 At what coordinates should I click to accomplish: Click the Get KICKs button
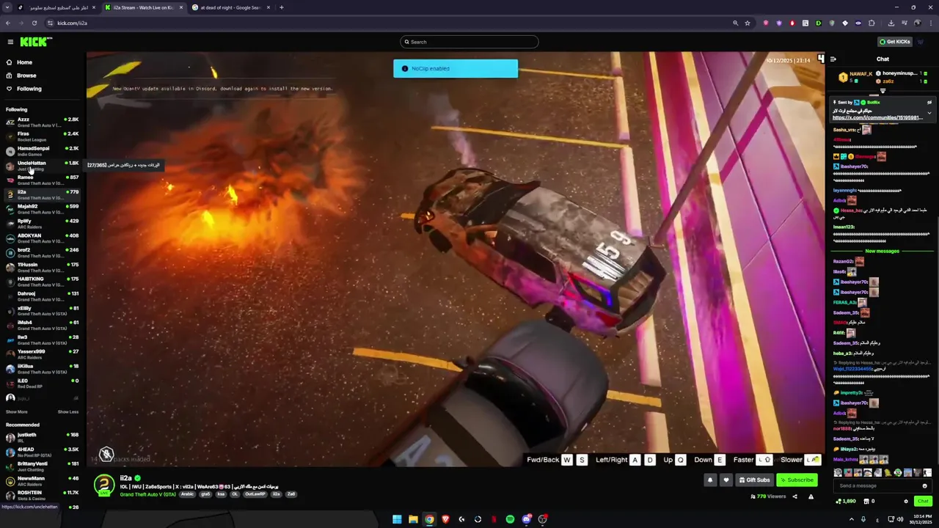(x=894, y=42)
